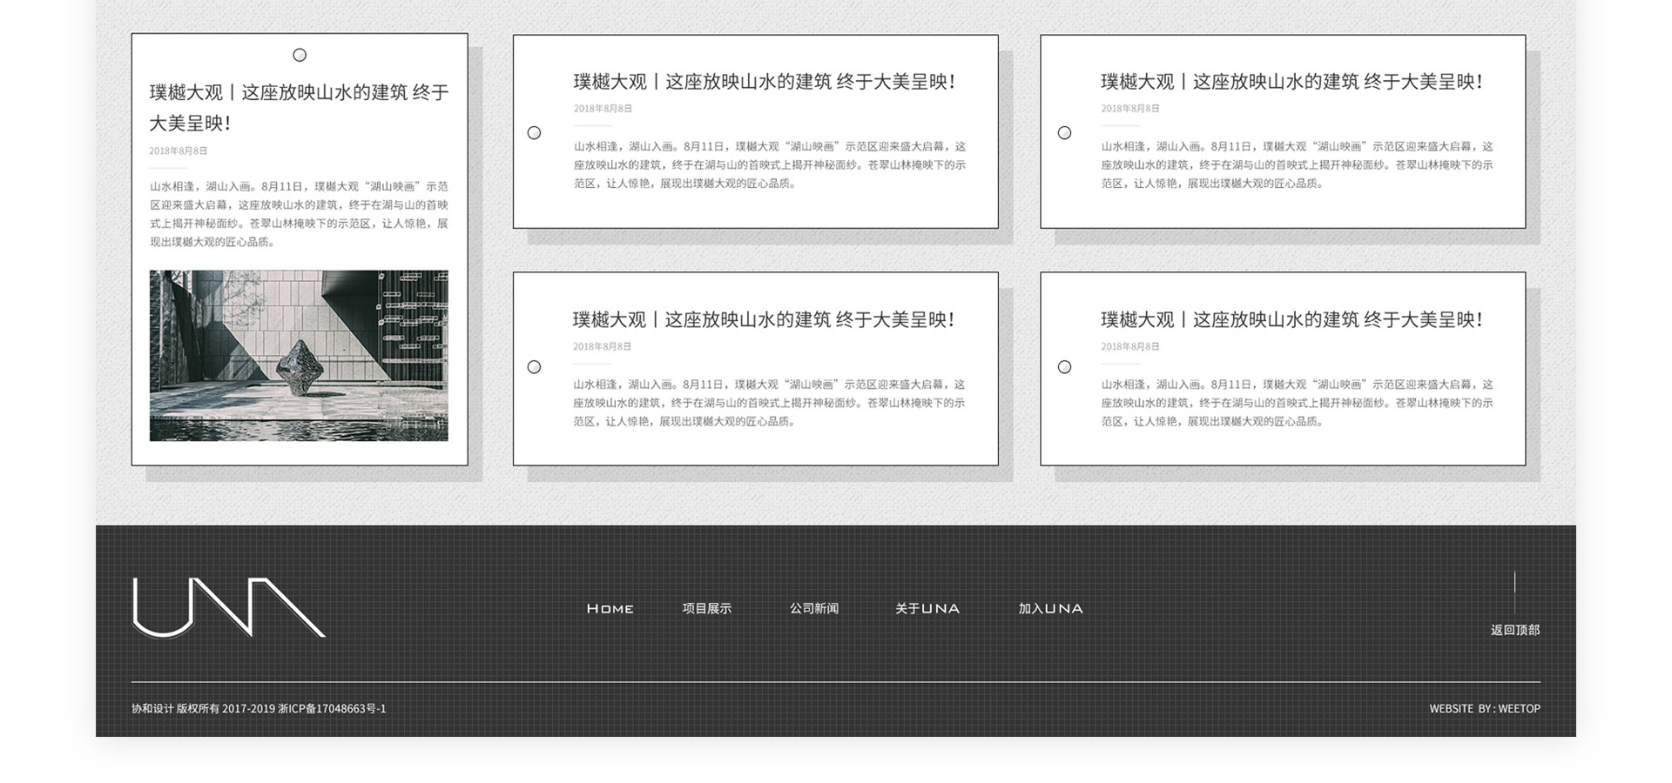Click the 返回顶部 back-to-top link
Screen dimensions: 1672x783
(x=1514, y=630)
